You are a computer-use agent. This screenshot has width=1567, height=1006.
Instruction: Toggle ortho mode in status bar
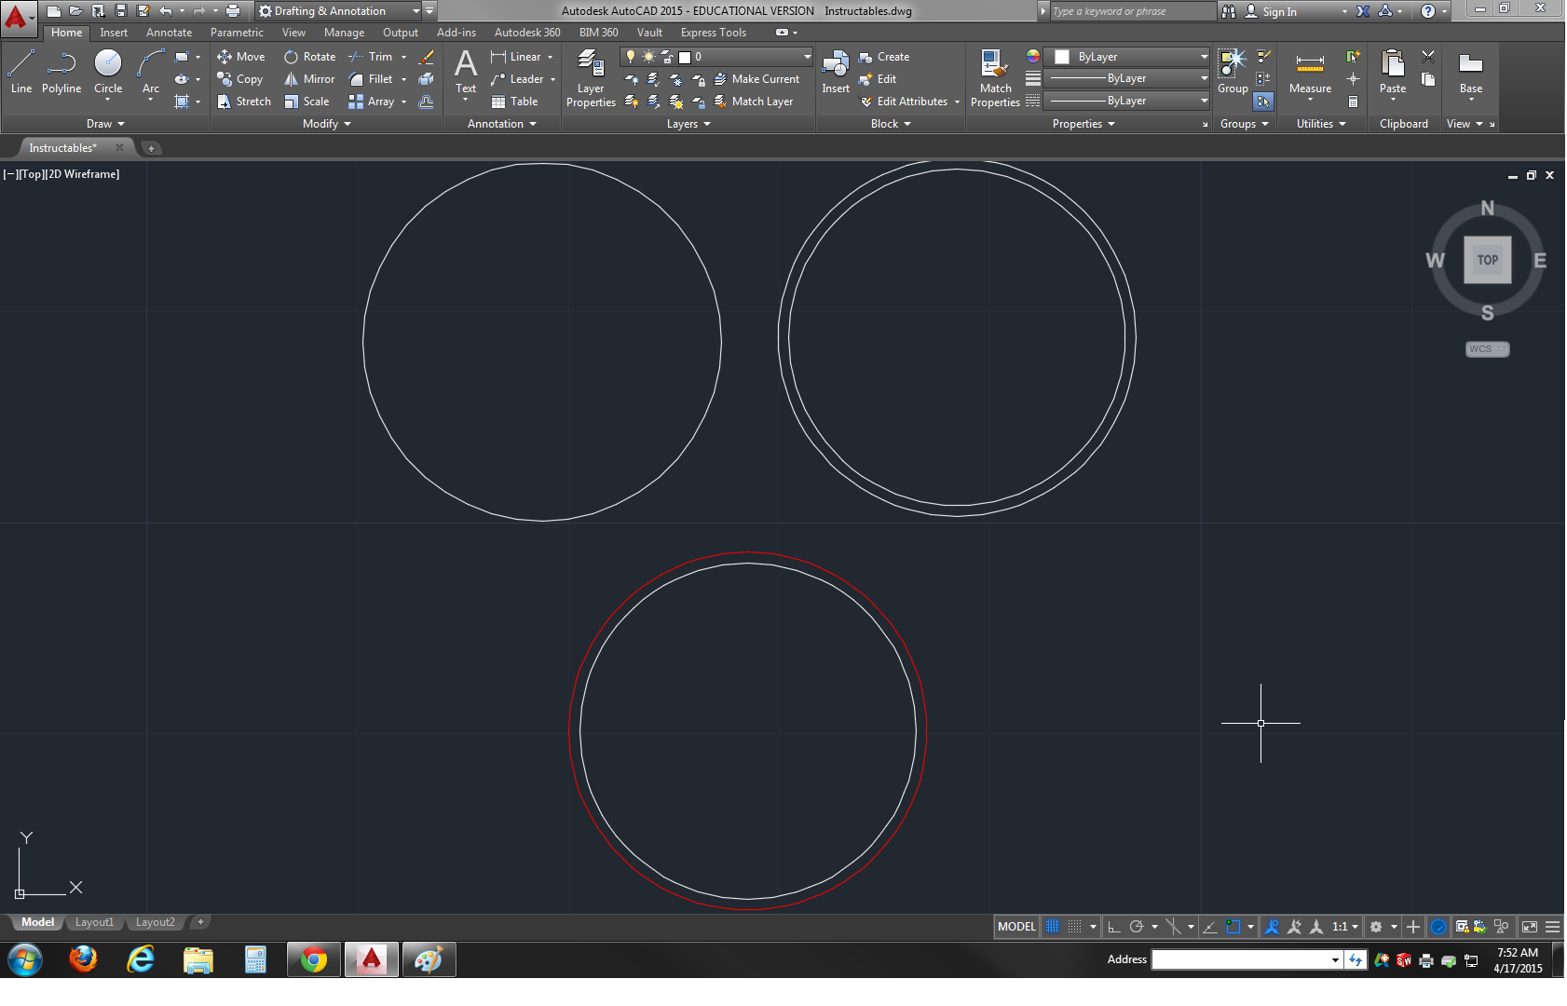coord(1113,927)
